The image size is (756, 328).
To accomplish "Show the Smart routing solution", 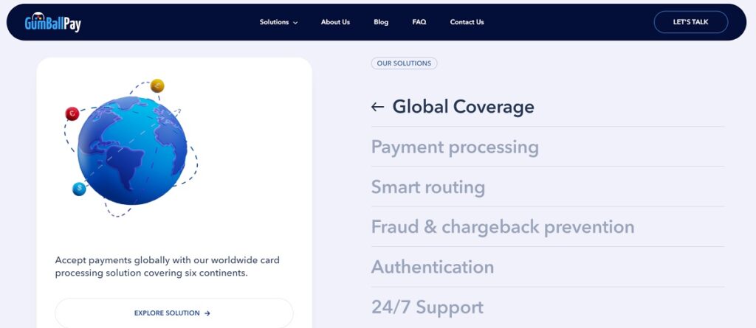I will [427, 187].
